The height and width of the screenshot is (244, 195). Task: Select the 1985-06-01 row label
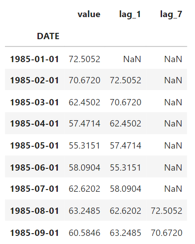(34, 168)
